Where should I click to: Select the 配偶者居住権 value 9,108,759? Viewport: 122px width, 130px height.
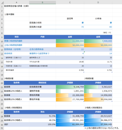coord(70,87)
